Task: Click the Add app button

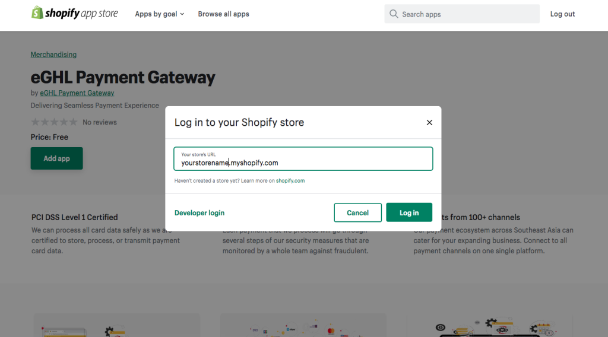Action: (x=56, y=158)
